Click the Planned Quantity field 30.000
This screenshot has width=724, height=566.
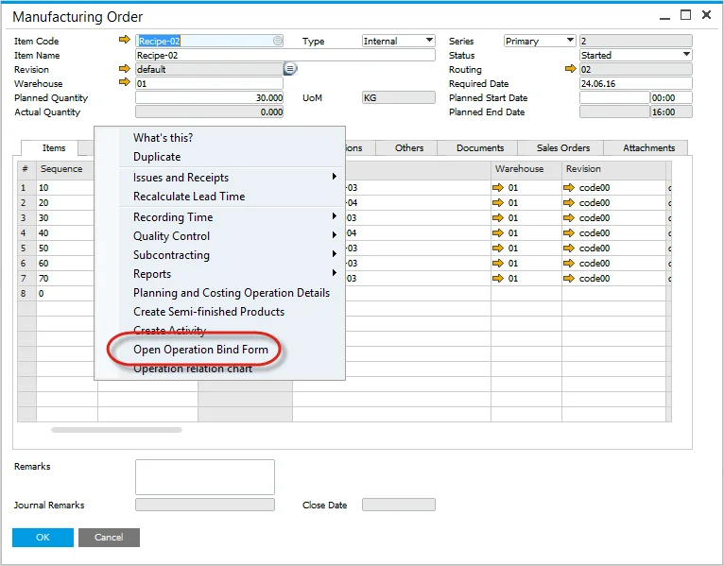[x=209, y=98]
